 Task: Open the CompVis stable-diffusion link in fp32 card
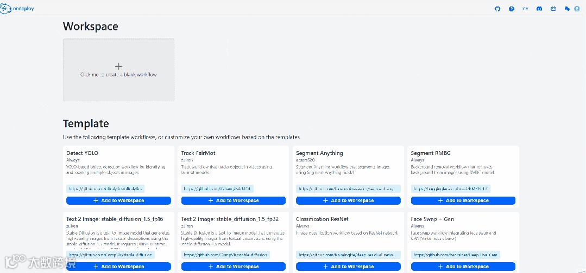pyautogui.click(x=225, y=255)
